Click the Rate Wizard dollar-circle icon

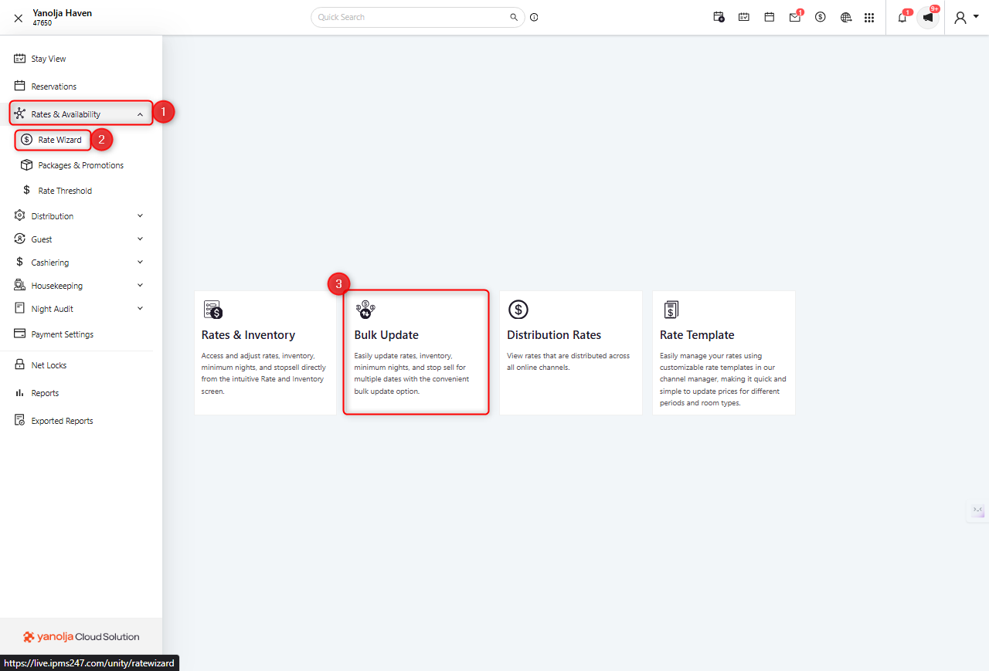27,140
